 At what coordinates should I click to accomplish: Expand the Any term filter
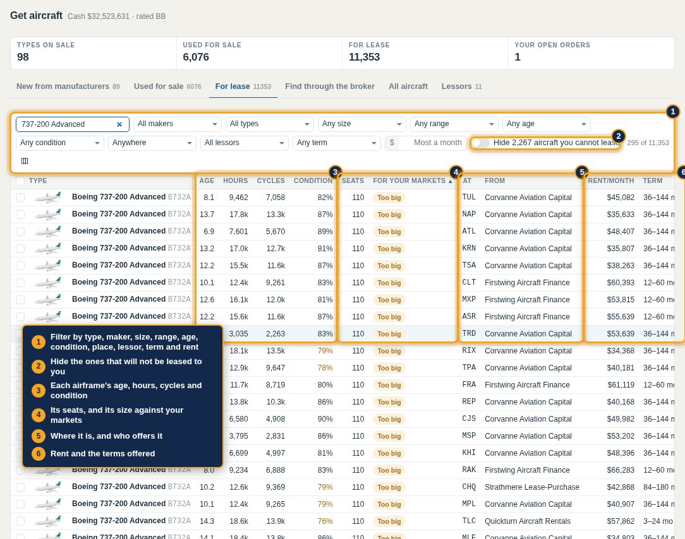pyautogui.click(x=336, y=143)
